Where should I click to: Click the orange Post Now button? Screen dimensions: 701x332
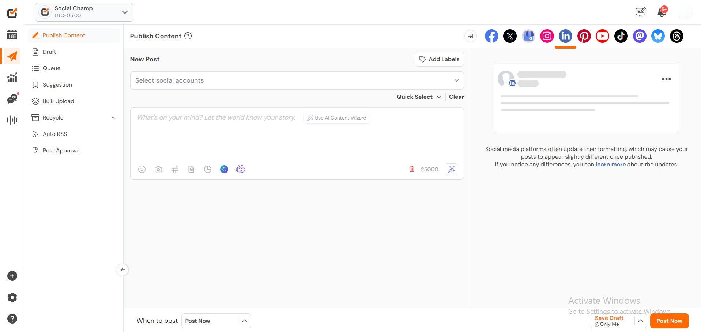(x=669, y=321)
